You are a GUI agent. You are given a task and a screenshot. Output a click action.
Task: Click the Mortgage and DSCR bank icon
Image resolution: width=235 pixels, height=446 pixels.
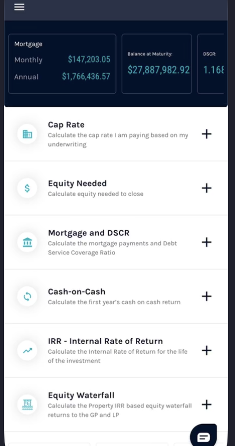coord(27,242)
